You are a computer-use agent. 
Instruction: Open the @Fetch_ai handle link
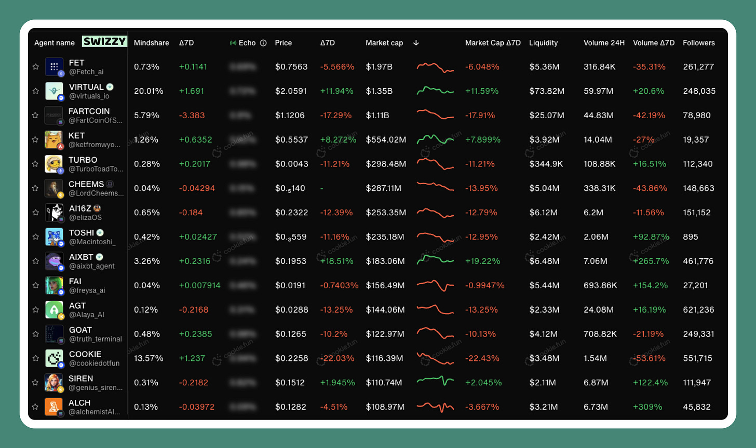(x=86, y=72)
